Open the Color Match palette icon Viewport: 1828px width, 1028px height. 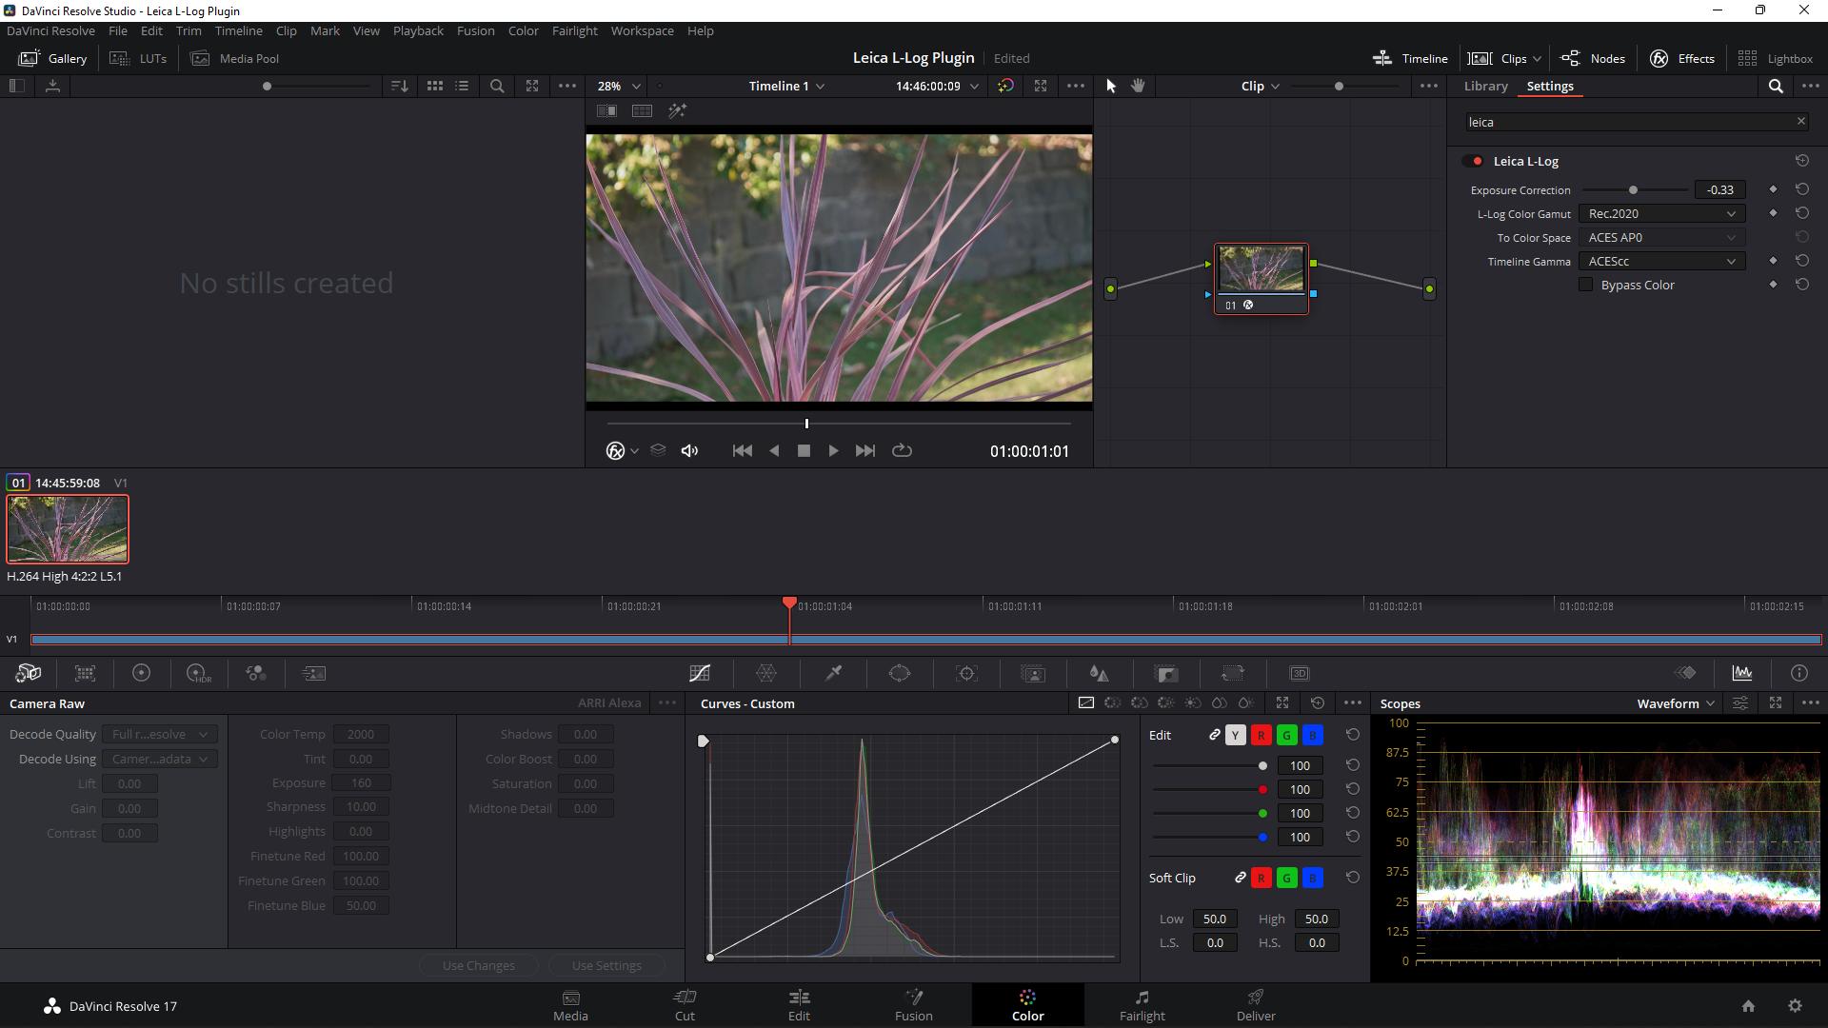(x=85, y=673)
